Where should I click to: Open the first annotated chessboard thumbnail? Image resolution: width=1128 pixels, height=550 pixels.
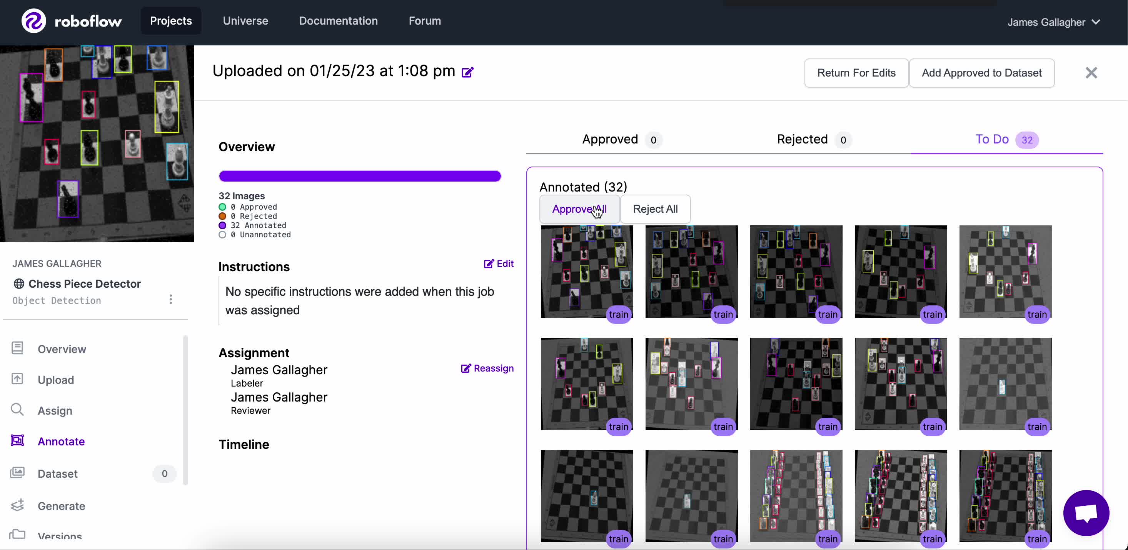[x=586, y=272]
